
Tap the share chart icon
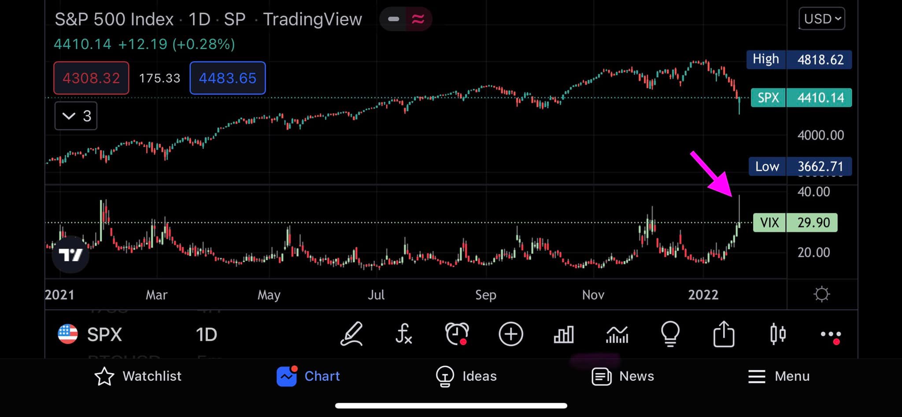point(724,334)
